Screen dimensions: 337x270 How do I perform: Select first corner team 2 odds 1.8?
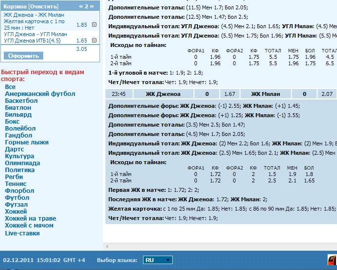tap(198, 73)
